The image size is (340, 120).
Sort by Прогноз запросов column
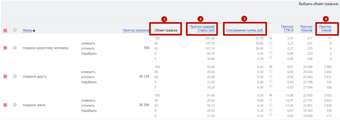click(136, 30)
